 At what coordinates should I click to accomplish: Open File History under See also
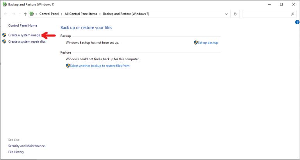[x=16, y=152]
